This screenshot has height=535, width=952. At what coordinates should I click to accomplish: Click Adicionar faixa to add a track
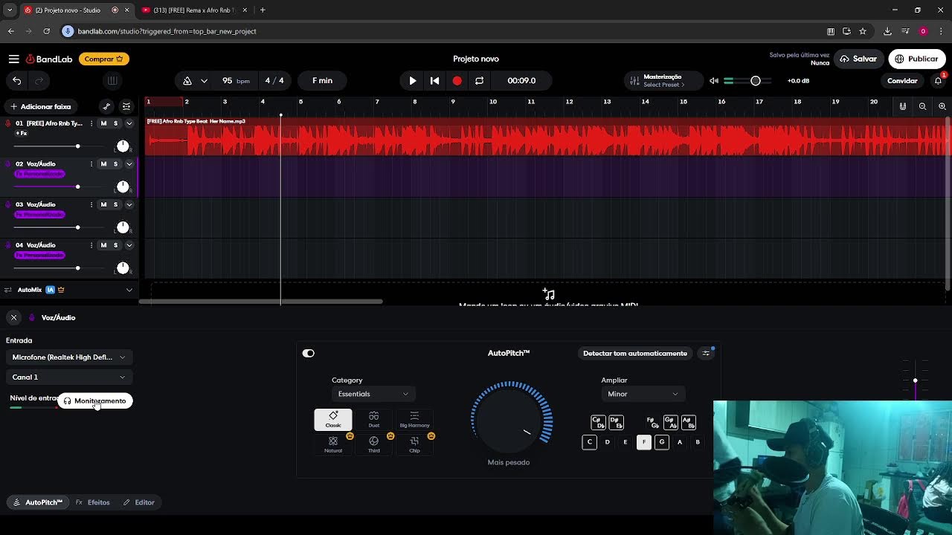(x=41, y=106)
